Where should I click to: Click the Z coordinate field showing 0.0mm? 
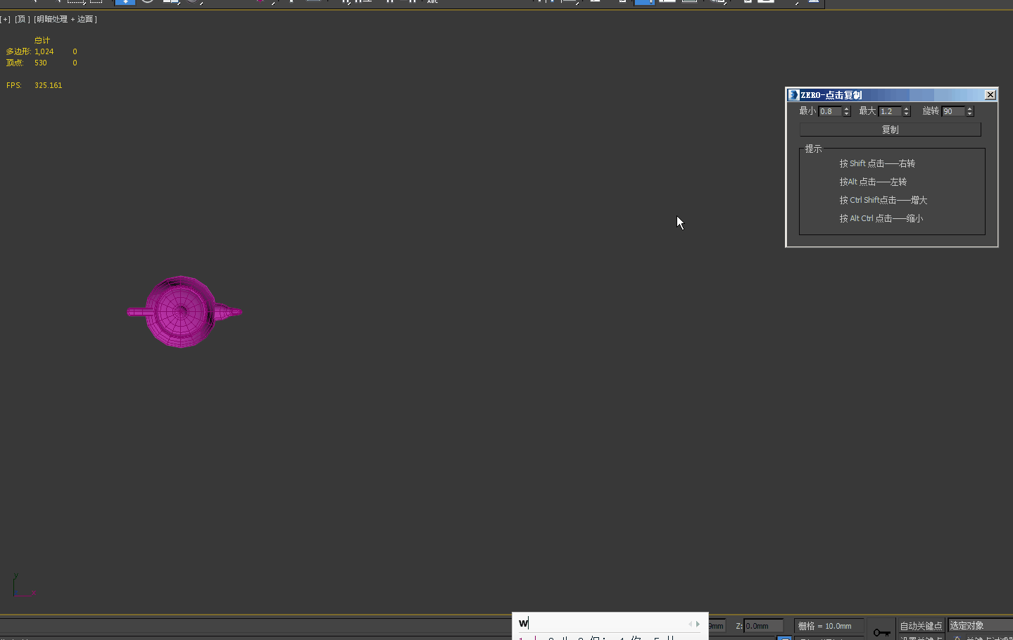(x=764, y=626)
